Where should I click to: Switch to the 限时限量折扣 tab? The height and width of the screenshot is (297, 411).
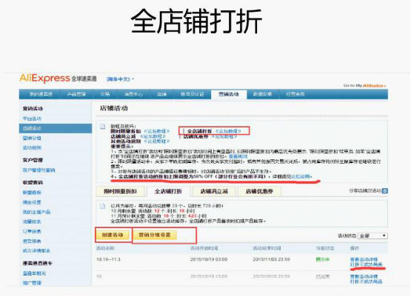120,191
